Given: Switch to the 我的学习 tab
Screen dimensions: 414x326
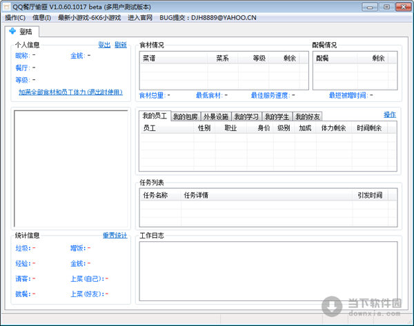Looking at the screenshot, I should tap(246, 116).
